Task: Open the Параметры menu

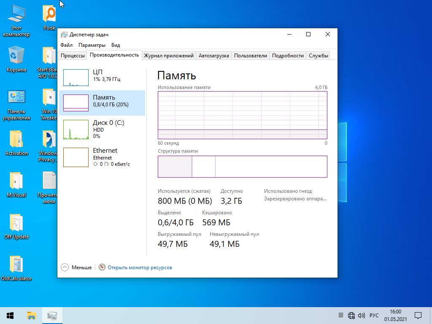Action: pos(92,45)
